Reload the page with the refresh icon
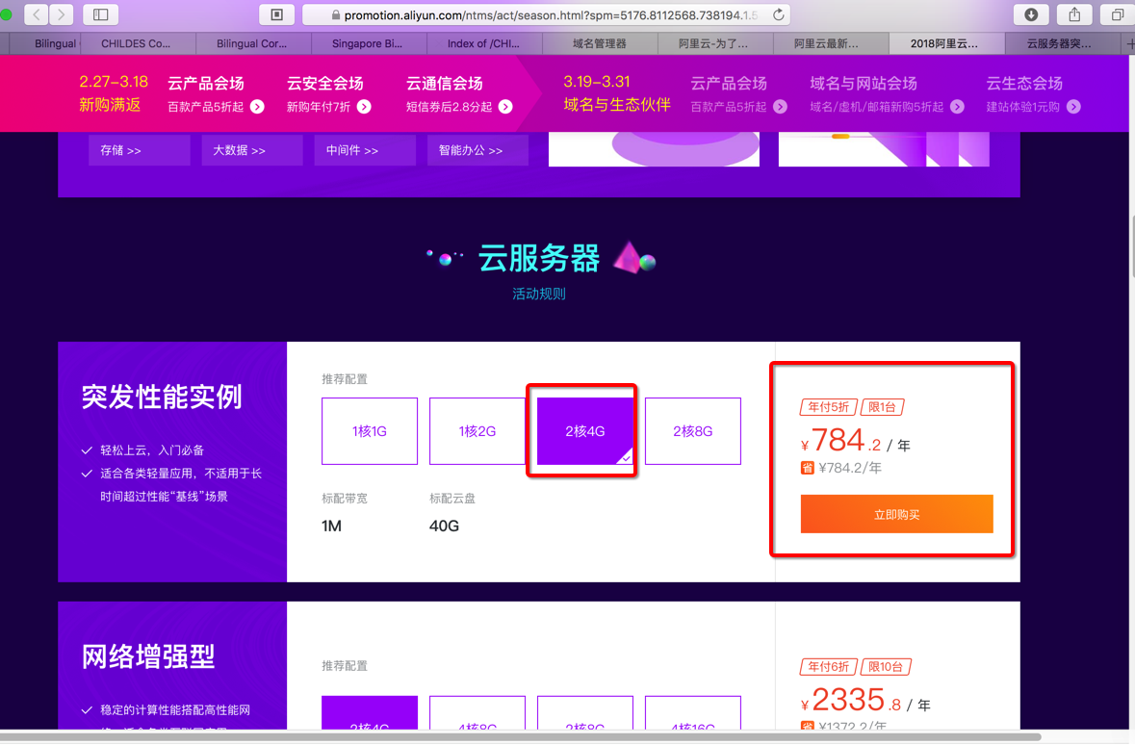 [x=778, y=14]
